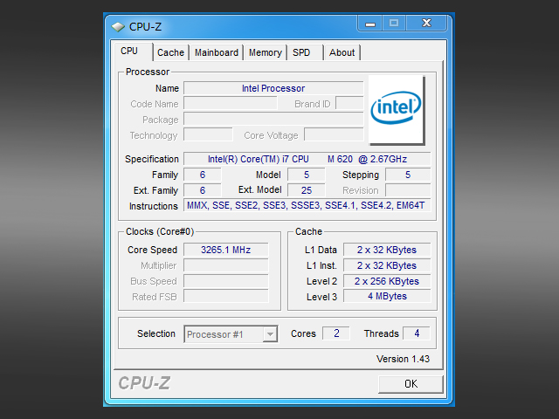Click the Specification field with i7 CPU
Screen dimensions: 559x419
pos(307,159)
